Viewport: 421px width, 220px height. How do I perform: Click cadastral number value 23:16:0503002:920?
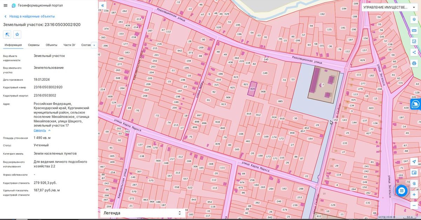coord(48,87)
